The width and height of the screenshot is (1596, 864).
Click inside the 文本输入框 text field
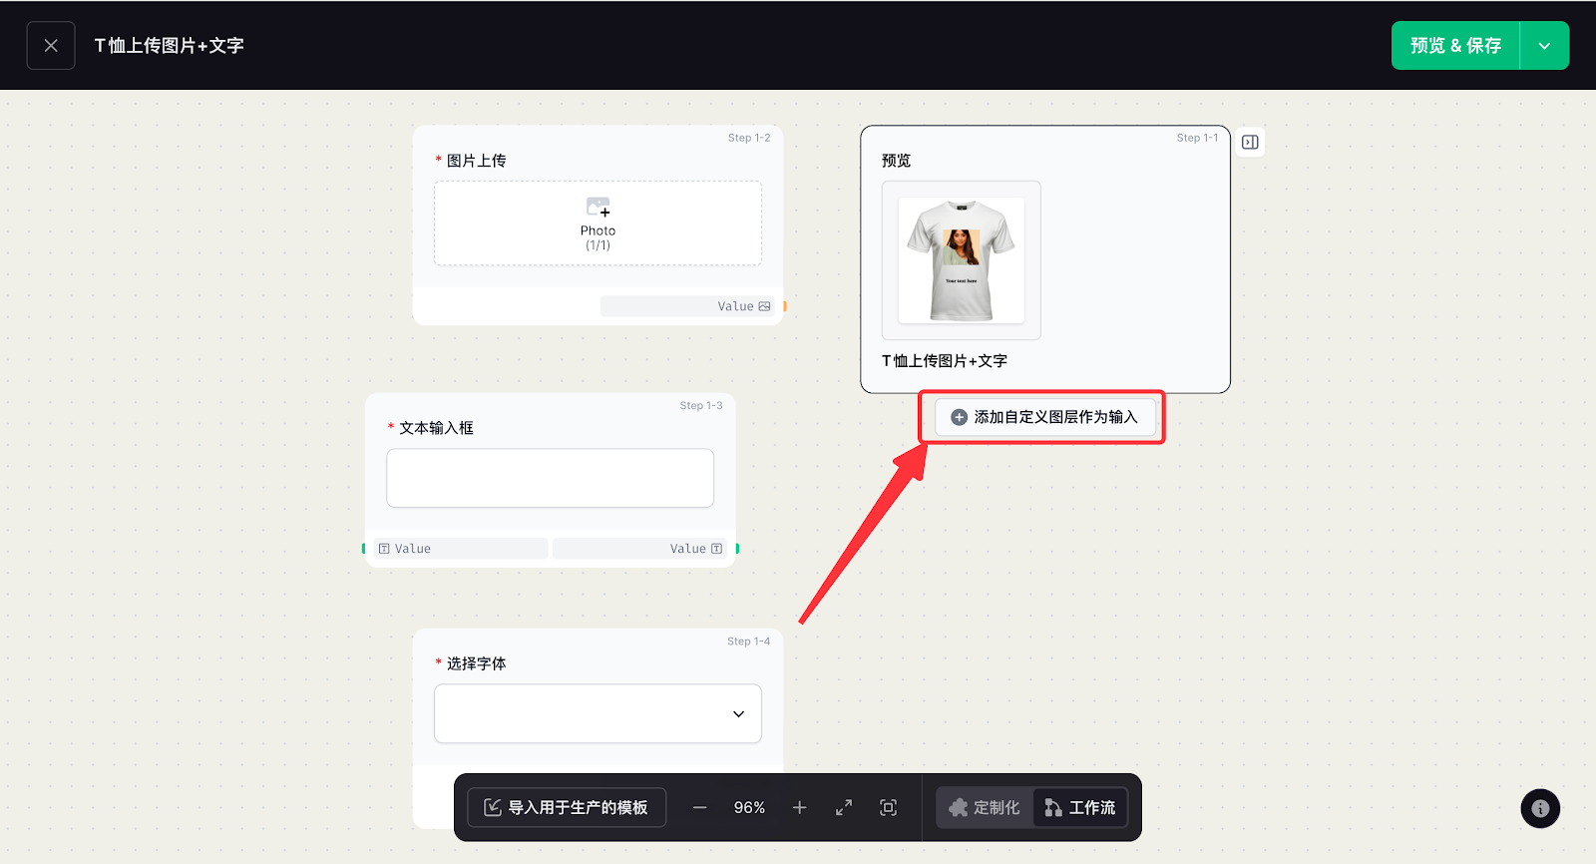550,478
